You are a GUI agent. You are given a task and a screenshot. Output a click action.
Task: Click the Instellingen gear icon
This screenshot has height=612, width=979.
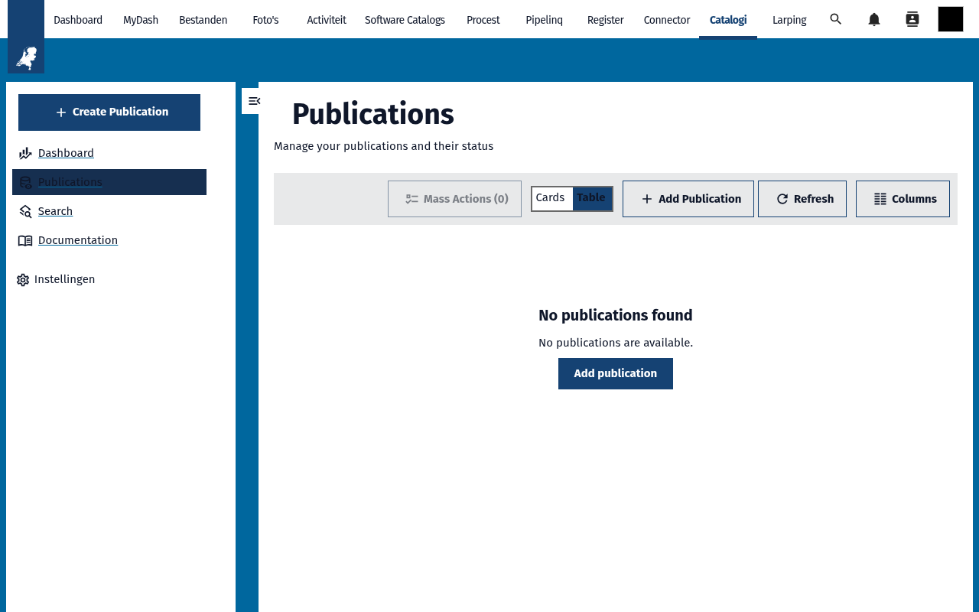tap(23, 280)
